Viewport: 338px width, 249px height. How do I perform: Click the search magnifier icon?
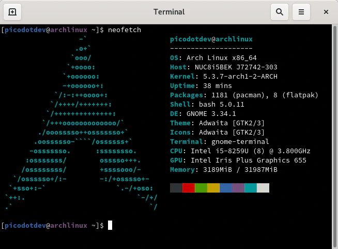(x=279, y=11)
